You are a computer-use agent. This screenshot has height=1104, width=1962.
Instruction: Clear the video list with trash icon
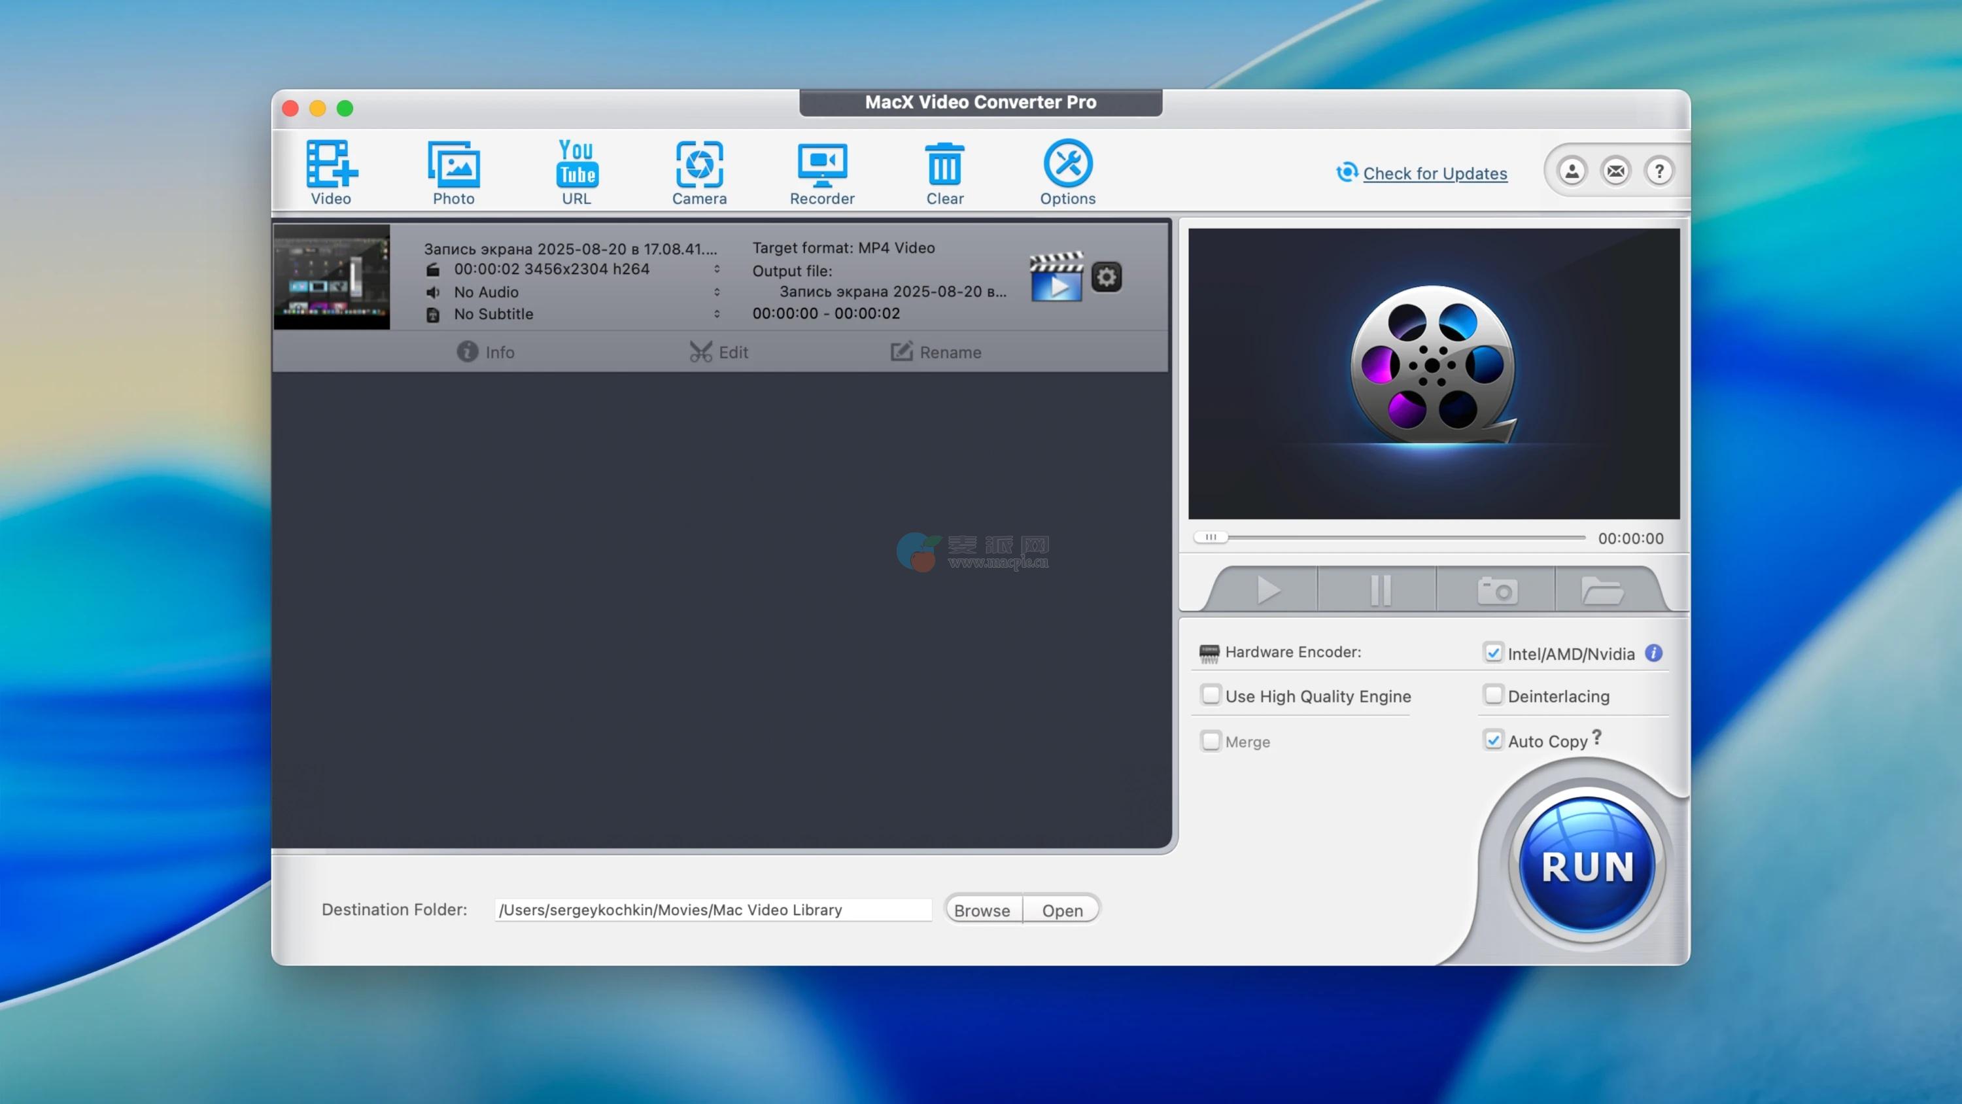tap(944, 172)
